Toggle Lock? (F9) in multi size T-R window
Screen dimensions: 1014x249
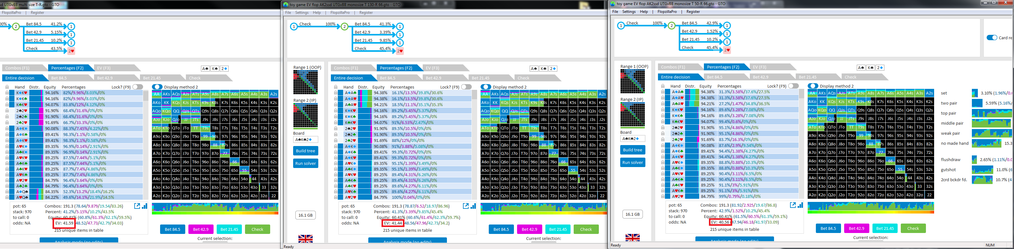(138, 87)
